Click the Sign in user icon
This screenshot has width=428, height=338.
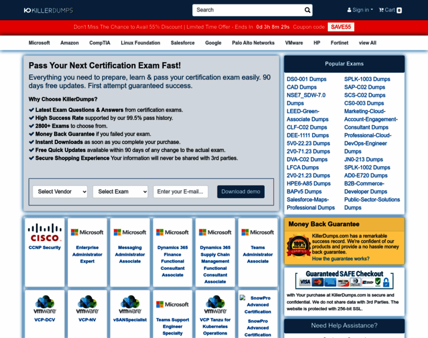pyautogui.click(x=349, y=10)
